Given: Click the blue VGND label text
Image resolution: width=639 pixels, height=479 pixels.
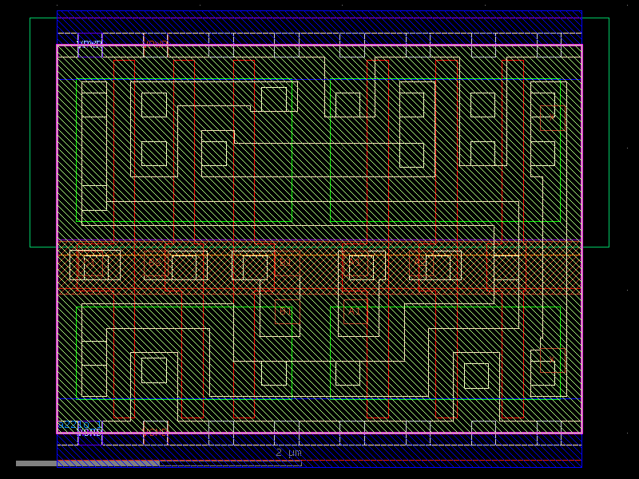Looking at the screenshot, I should tap(89, 431).
